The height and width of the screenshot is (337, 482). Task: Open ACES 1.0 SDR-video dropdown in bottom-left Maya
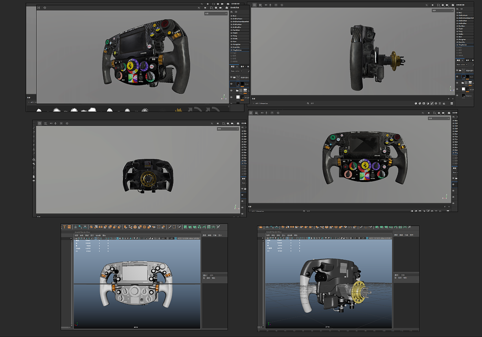pos(188,239)
